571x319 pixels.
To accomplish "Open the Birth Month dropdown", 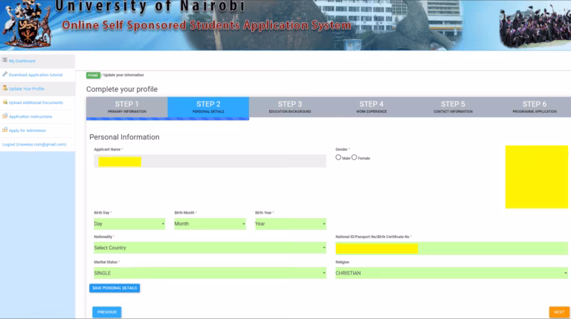I will pos(210,224).
